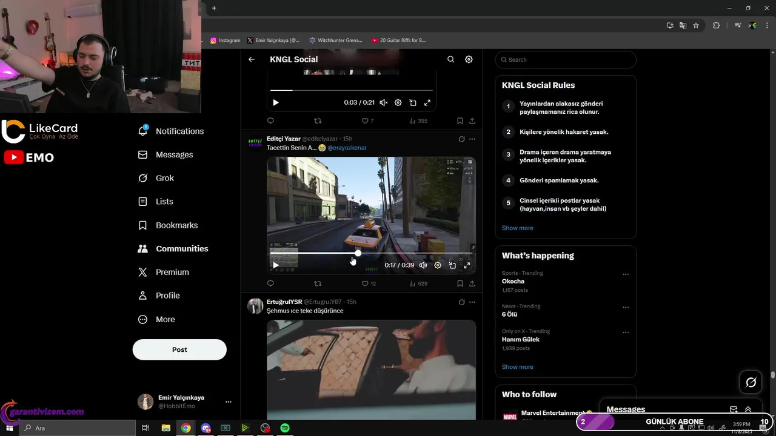Like the post with 12 likes
776x436 pixels.
click(369, 283)
